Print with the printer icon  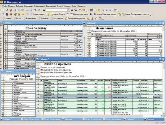(27, 10)
